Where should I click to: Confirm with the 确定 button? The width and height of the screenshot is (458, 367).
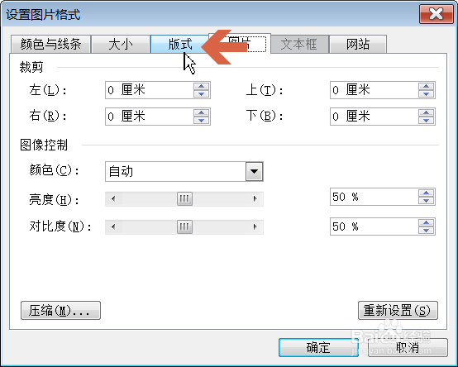coord(318,347)
